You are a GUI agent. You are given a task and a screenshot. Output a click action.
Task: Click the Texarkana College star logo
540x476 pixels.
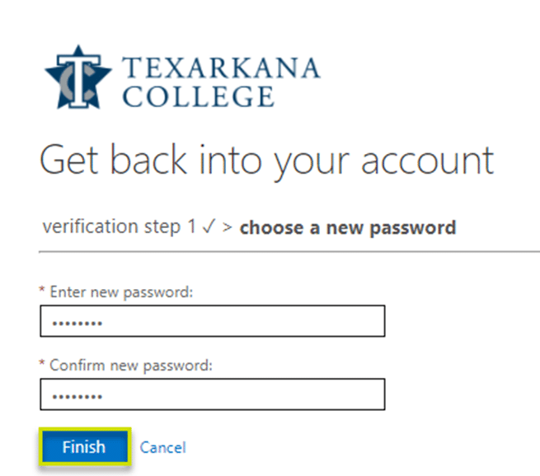point(78,77)
